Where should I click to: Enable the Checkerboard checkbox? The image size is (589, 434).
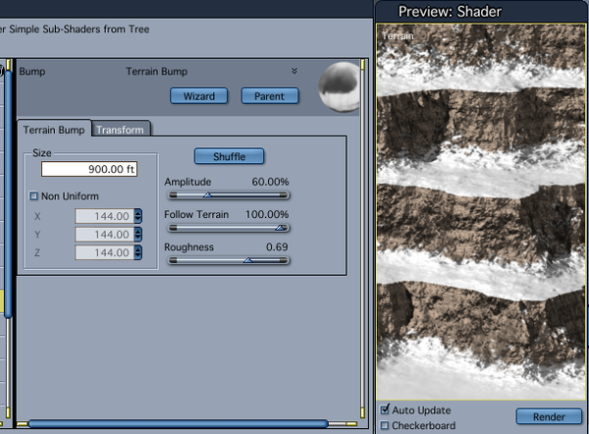click(x=384, y=425)
